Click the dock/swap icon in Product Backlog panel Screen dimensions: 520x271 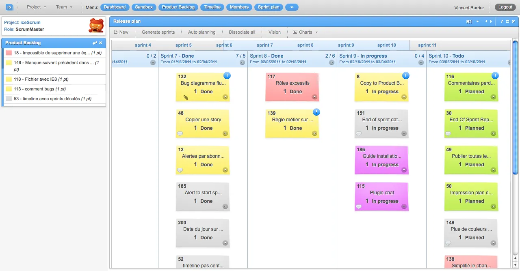(x=95, y=43)
